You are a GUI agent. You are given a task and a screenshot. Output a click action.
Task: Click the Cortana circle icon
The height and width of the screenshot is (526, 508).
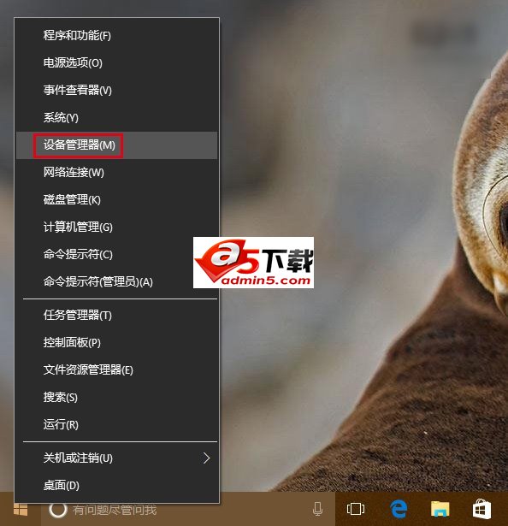(57, 510)
